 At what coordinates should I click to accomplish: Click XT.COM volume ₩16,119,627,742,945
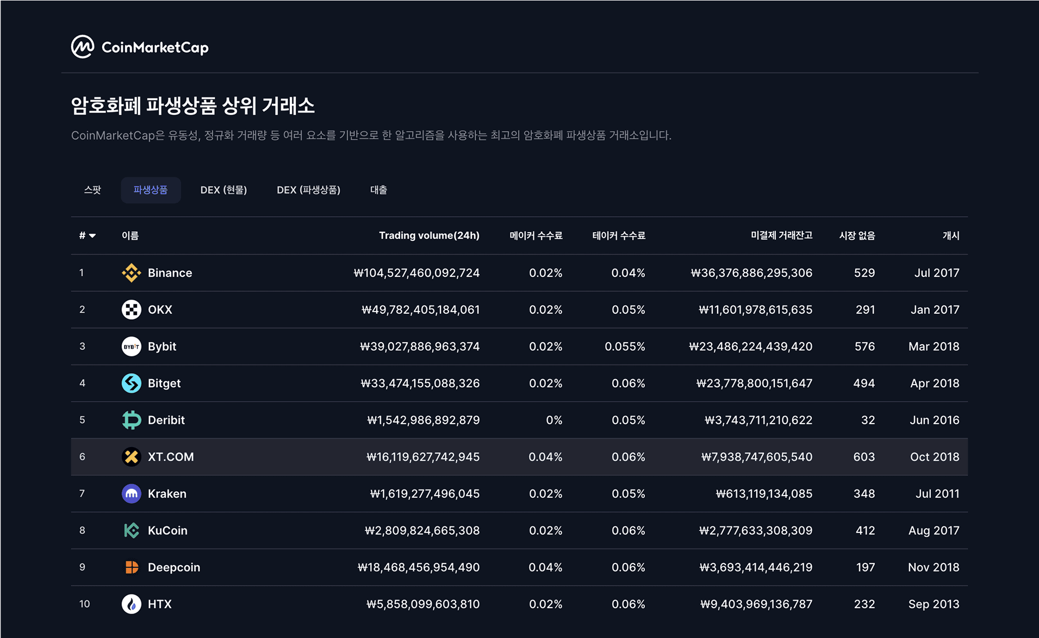pos(423,457)
